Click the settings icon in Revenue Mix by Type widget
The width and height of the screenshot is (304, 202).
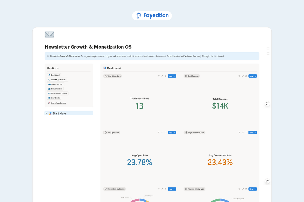(246, 189)
